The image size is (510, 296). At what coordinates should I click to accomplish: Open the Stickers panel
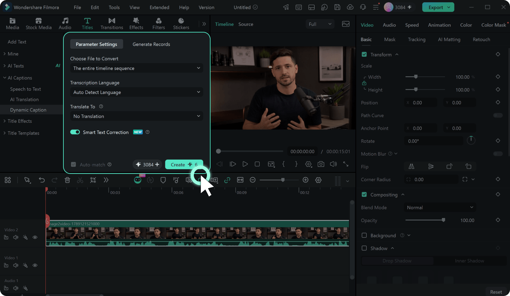click(181, 24)
